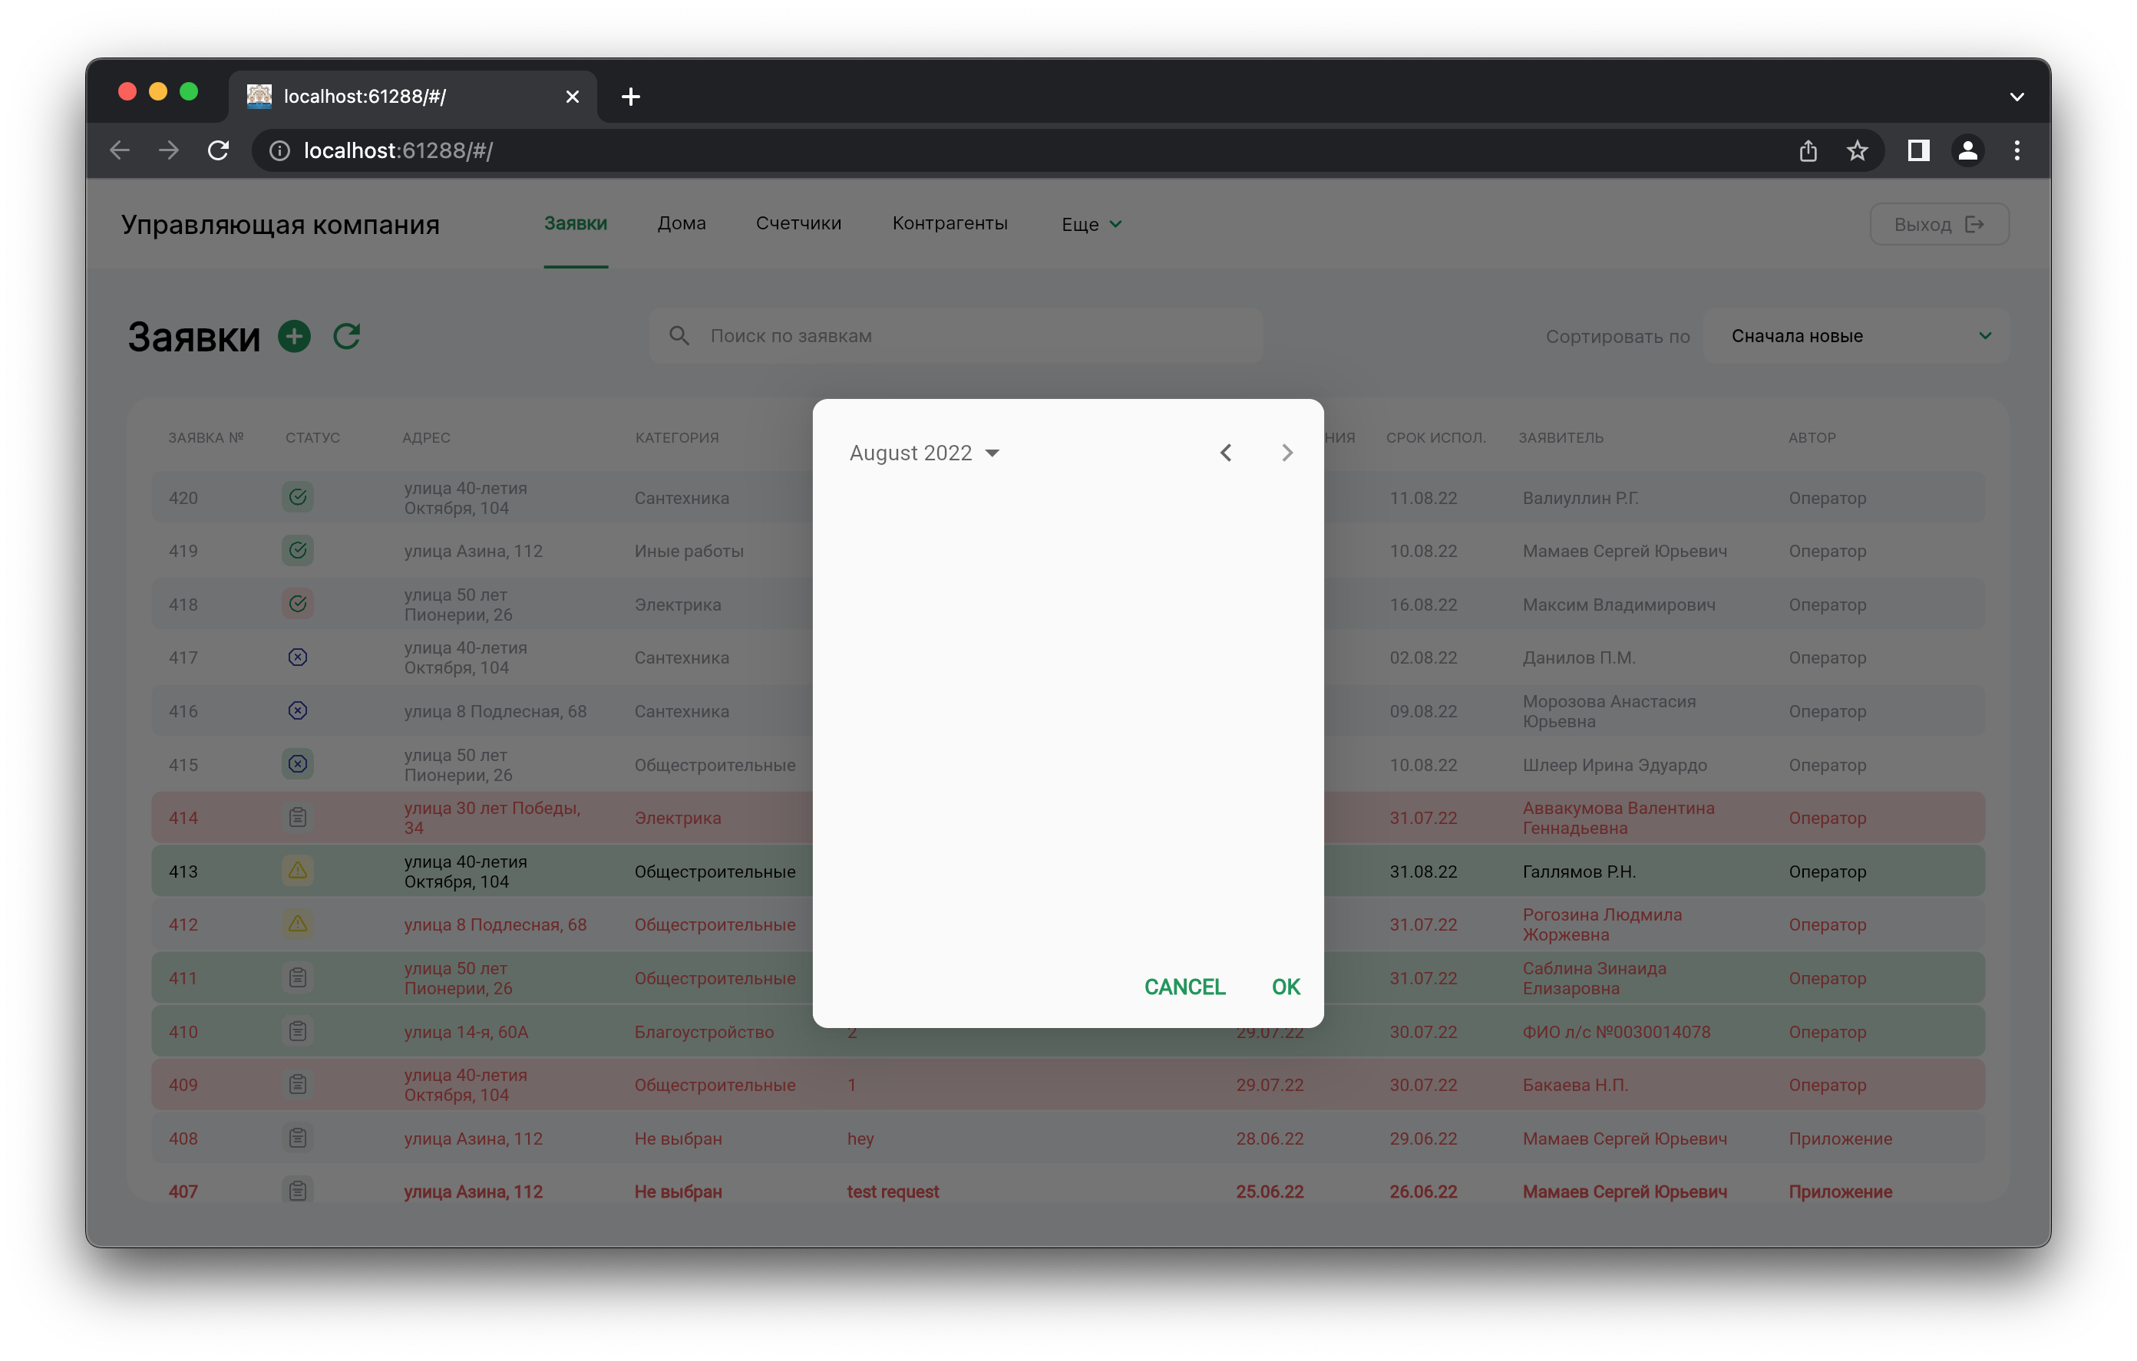Screen dimensions: 2137x1361
Task: Expand the August 2022 month-year selector
Action: [924, 453]
